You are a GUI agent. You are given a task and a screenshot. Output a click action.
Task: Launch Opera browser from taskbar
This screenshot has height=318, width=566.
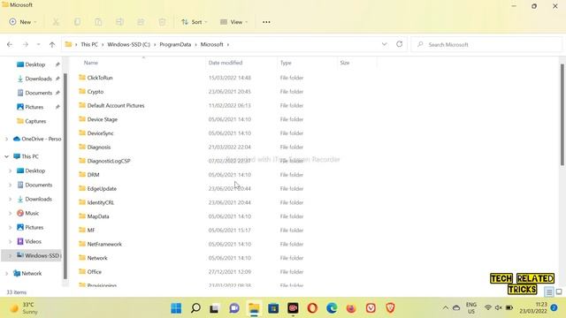tap(312, 308)
